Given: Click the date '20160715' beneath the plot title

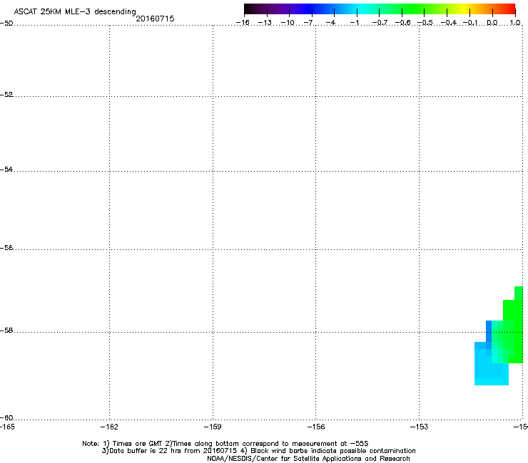Looking at the screenshot, I should click(155, 19).
